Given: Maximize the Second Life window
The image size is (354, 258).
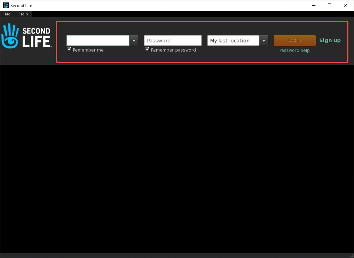Looking at the screenshot, I should (x=329, y=5).
